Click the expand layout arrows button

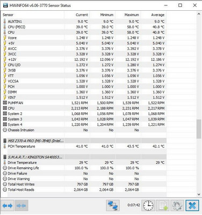(x=8, y=205)
